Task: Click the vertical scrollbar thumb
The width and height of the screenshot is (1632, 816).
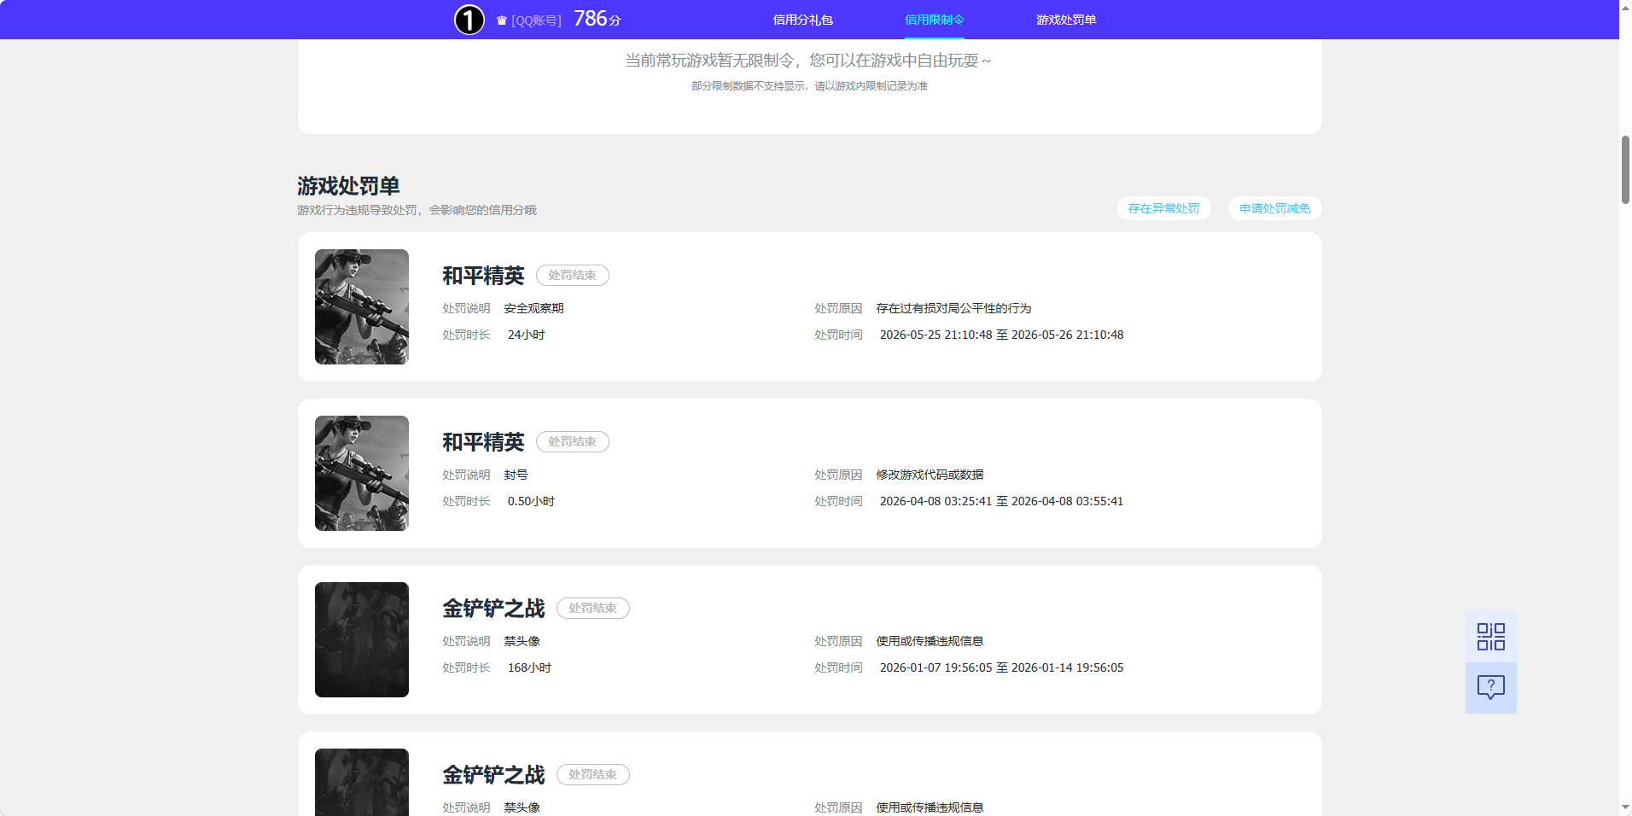Action: point(1625,169)
